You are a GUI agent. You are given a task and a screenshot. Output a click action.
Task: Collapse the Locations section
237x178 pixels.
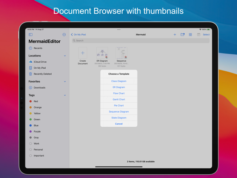click(65, 56)
